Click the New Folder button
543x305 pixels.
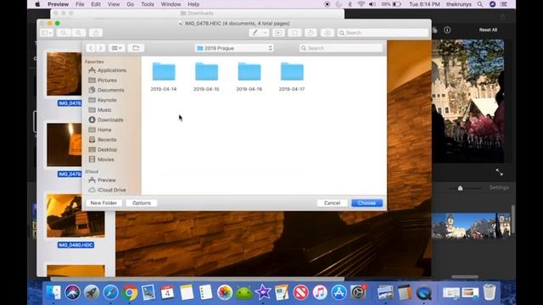pos(104,203)
